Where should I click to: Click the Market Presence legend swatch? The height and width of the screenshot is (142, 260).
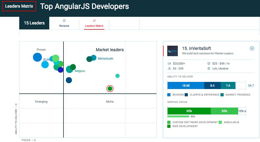(x=222, y=95)
